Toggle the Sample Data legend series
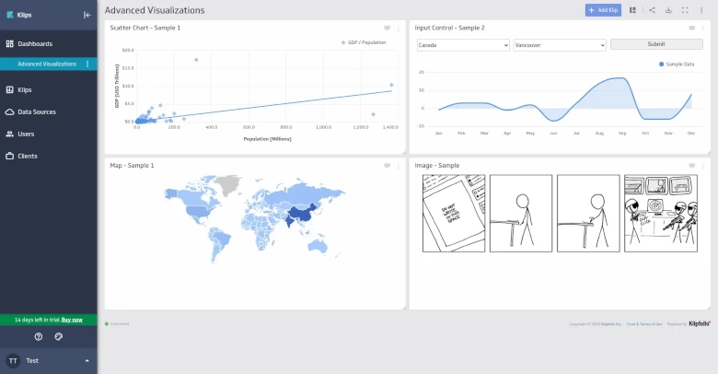Image resolution: width=718 pixels, height=374 pixels. (x=677, y=64)
